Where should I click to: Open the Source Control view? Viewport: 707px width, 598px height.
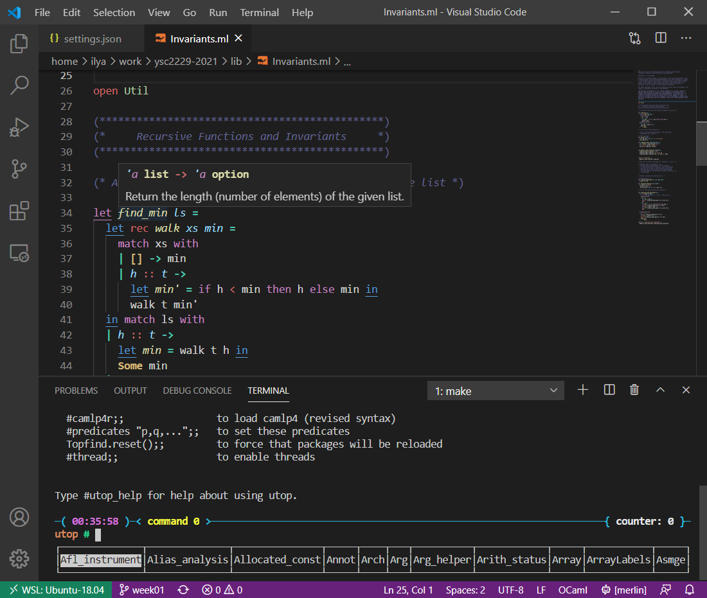pos(19,169)
